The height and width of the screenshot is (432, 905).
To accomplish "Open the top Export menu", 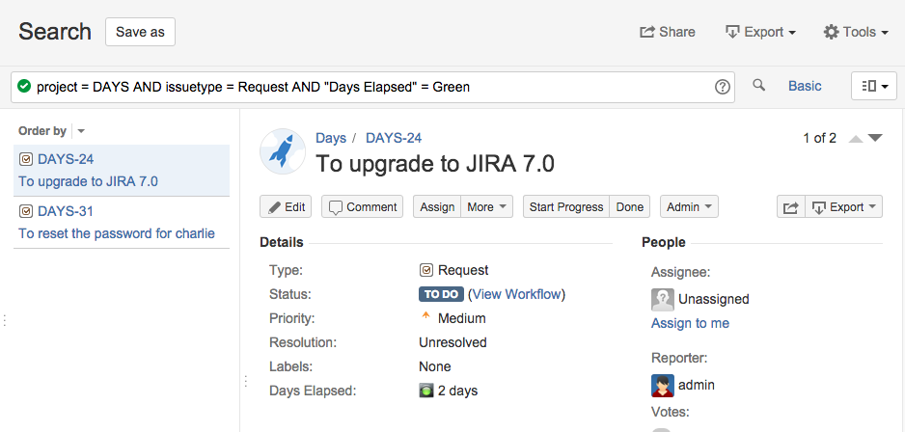I will tap(760, 32).
